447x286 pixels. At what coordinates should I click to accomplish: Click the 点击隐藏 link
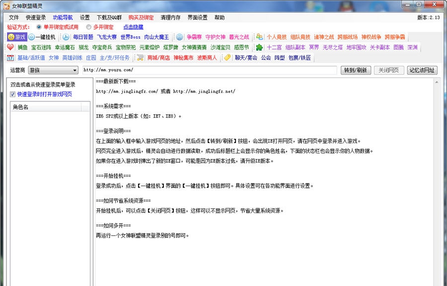tap(134, 26)
